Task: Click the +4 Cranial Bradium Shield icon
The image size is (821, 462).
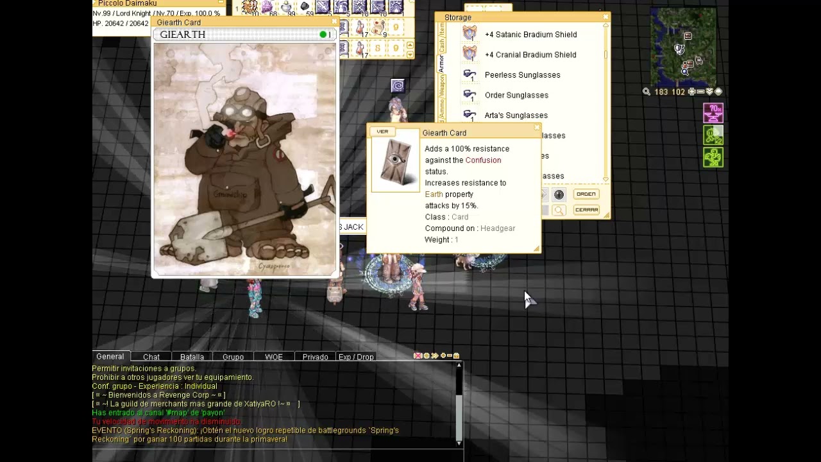Action: [x=470, y=53]
